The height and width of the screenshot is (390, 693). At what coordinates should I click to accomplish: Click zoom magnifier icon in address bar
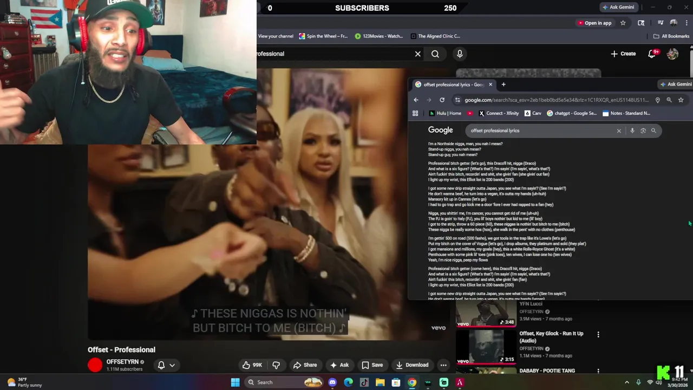[x=669, y=100]
